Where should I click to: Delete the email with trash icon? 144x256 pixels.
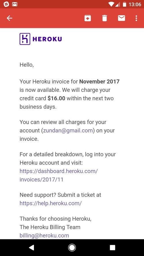click(x=105, y=18)
